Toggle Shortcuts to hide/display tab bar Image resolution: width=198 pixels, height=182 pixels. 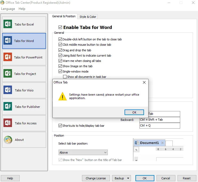60,125
